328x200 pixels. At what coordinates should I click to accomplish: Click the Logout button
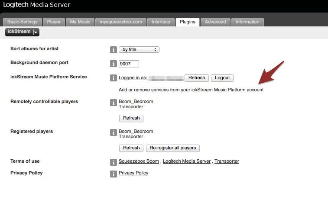click(x=222, y=78)
